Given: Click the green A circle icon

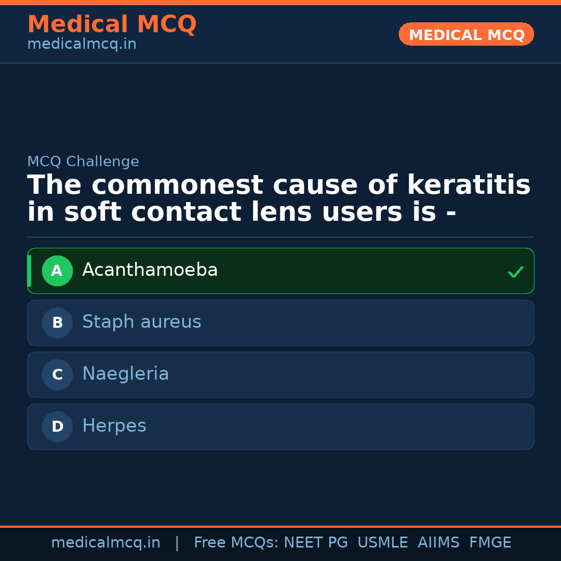Looking at the screenshot, I should [x=57, y=271].
